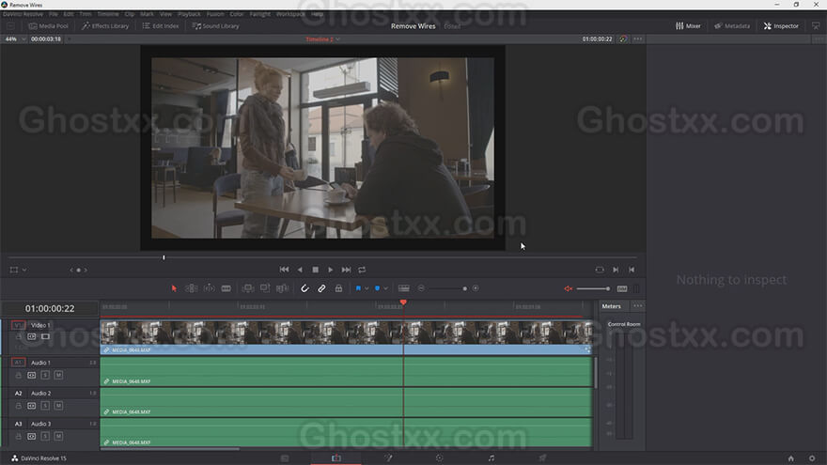Show the Metadata panel
This screenshot has height=465, width=827.
pos(732,26)
